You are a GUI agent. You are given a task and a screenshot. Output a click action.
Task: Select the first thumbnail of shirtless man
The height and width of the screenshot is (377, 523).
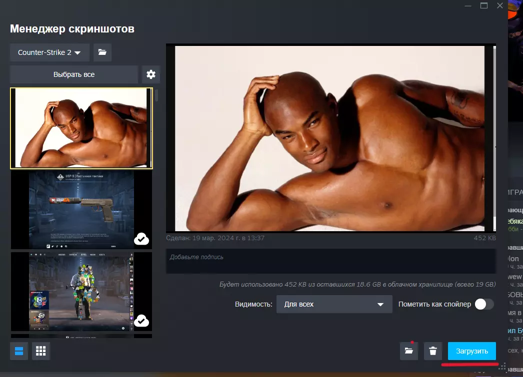click(81, 128)
